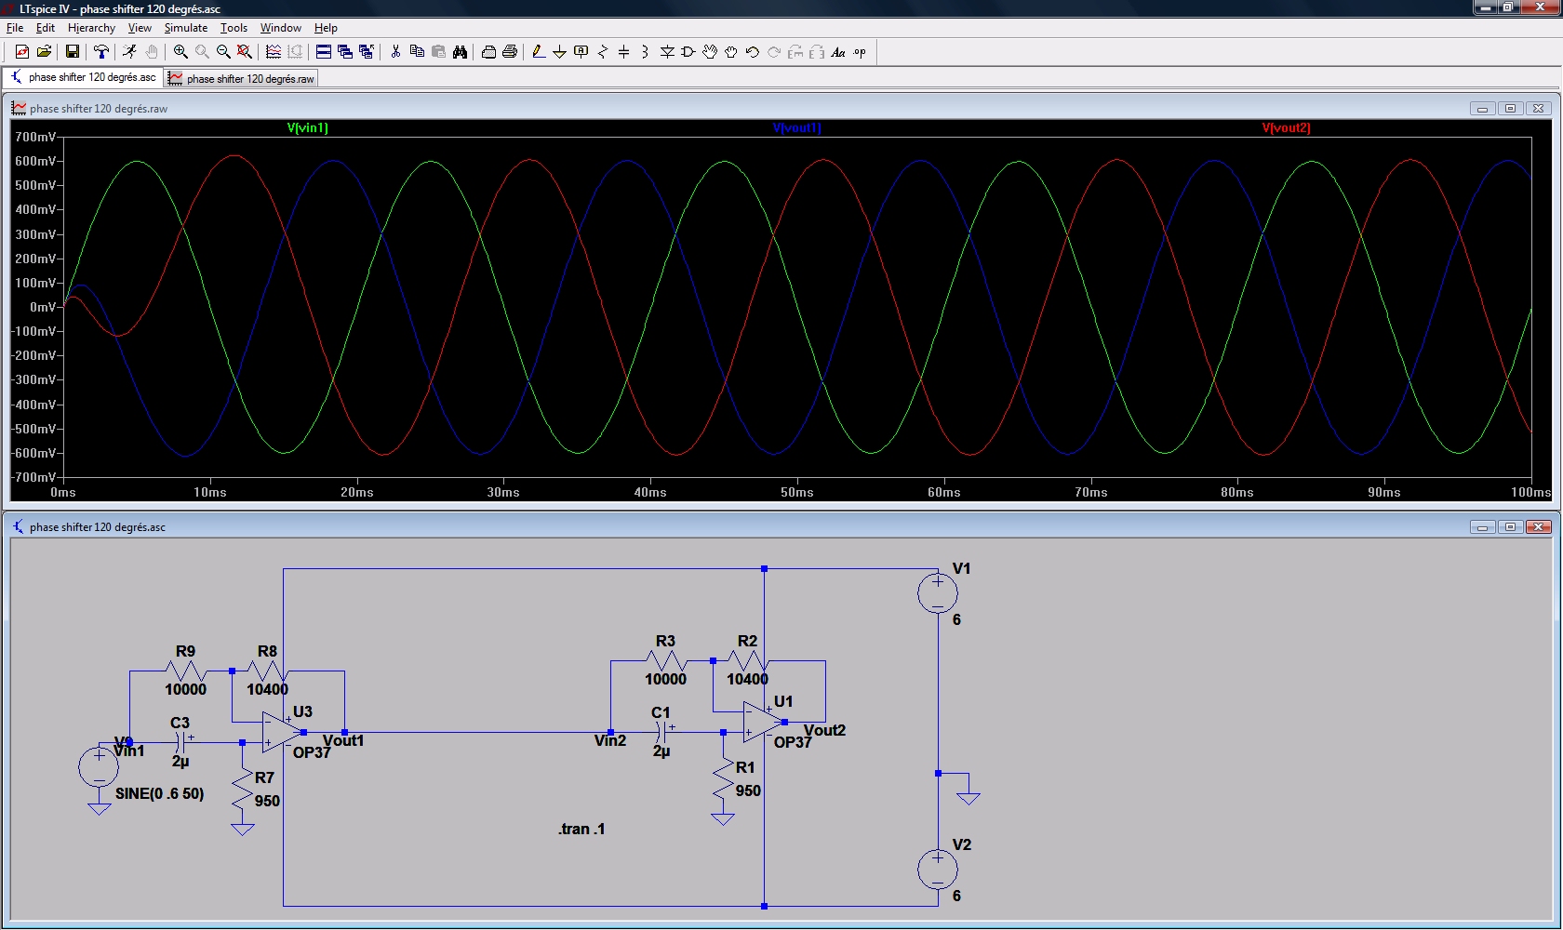Image resolution: width=1563 pixels, height=930 pixels.
Task: Open the Simulate menu
Action: (x=185, y=28)
